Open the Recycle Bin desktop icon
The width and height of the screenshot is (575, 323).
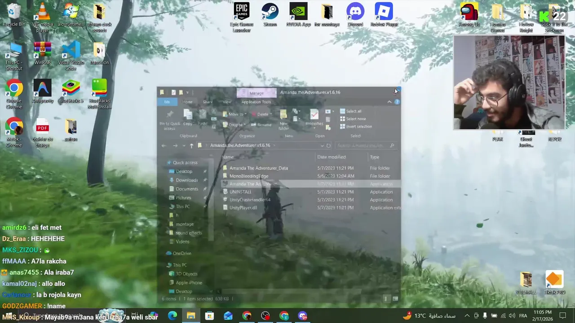click(14, 15)
